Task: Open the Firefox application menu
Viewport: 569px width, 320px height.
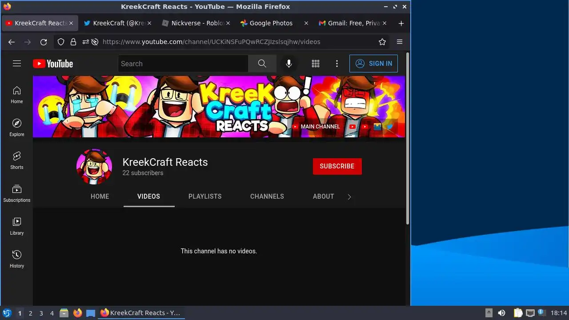Action: (400, 42)
